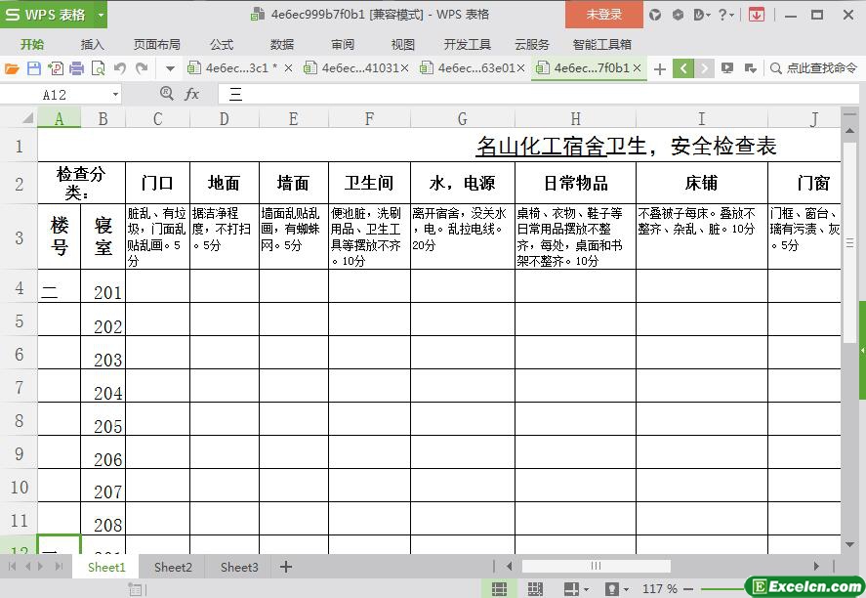Screen dimensions: 866x598
Task: Jump to last sheet navigation arrow
Action: tap(59, 567)
